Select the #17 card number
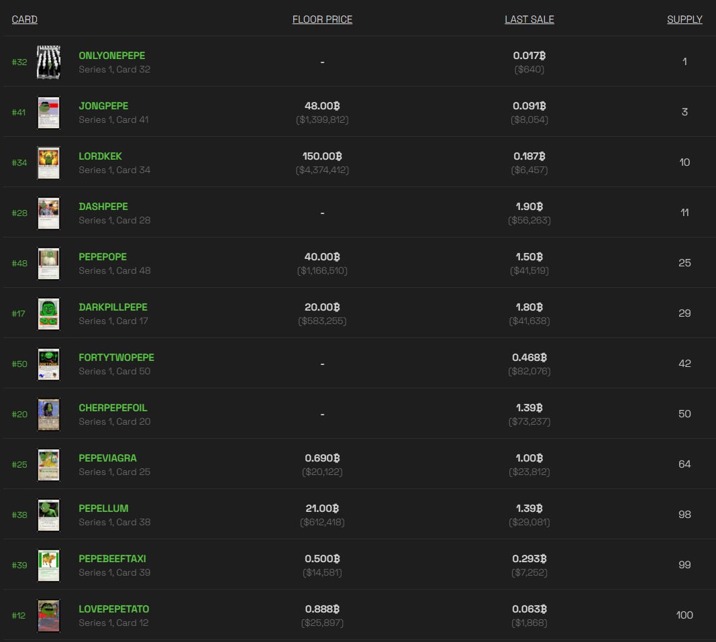Screen dimensions: 716x642 (x=19, y=314)
